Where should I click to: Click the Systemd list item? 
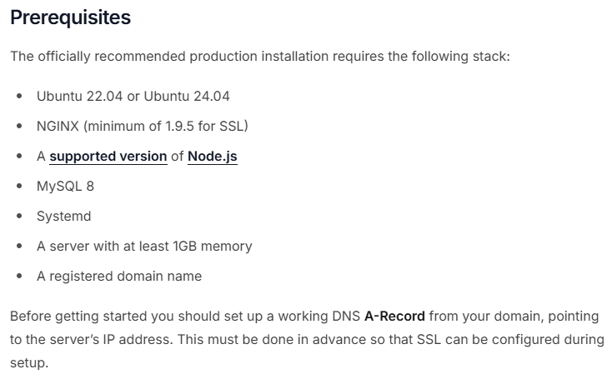(x=63, y=216)
